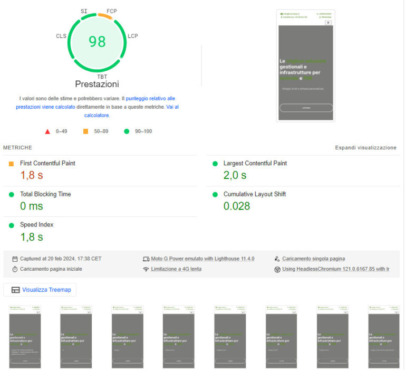Click the LCP gauge label
This screenshot has width=405, height=370.
[x=133, y=36]
